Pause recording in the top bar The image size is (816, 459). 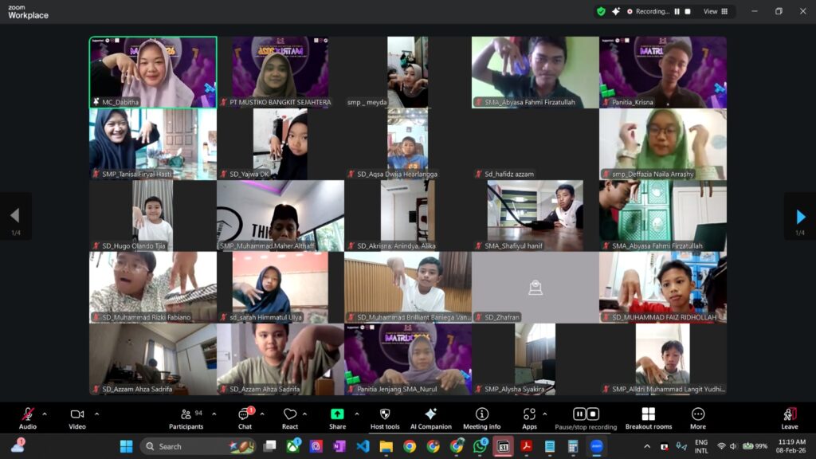[x=677, y=11]
